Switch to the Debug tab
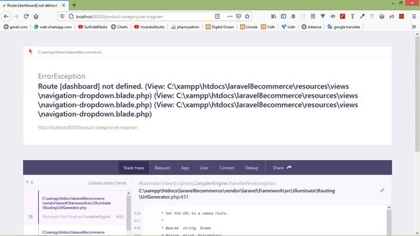420x236 pixels. pos(251,168)
